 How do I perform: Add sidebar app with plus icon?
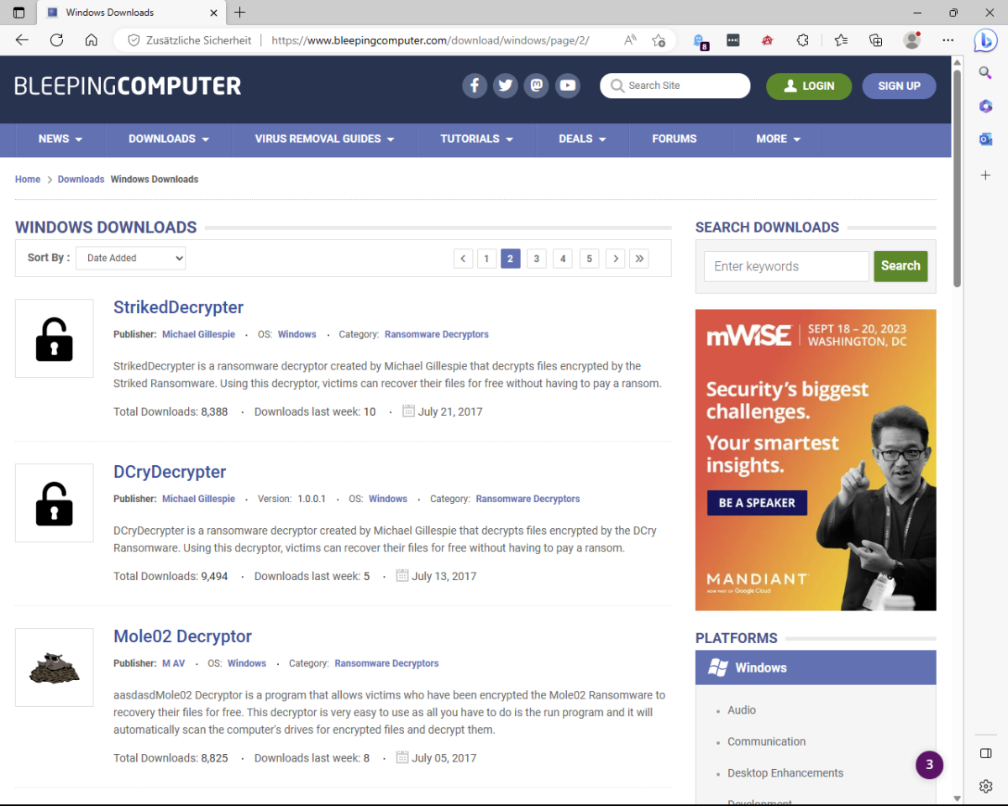(986, 175)
